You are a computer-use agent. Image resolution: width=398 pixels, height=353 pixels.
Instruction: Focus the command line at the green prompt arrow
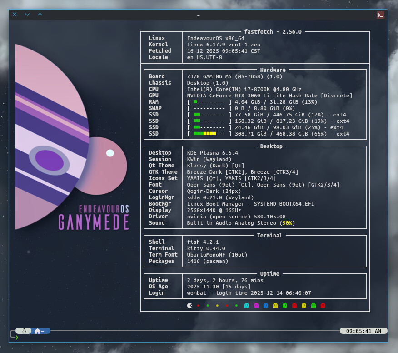pyautogui.click(x=17, y=337)
